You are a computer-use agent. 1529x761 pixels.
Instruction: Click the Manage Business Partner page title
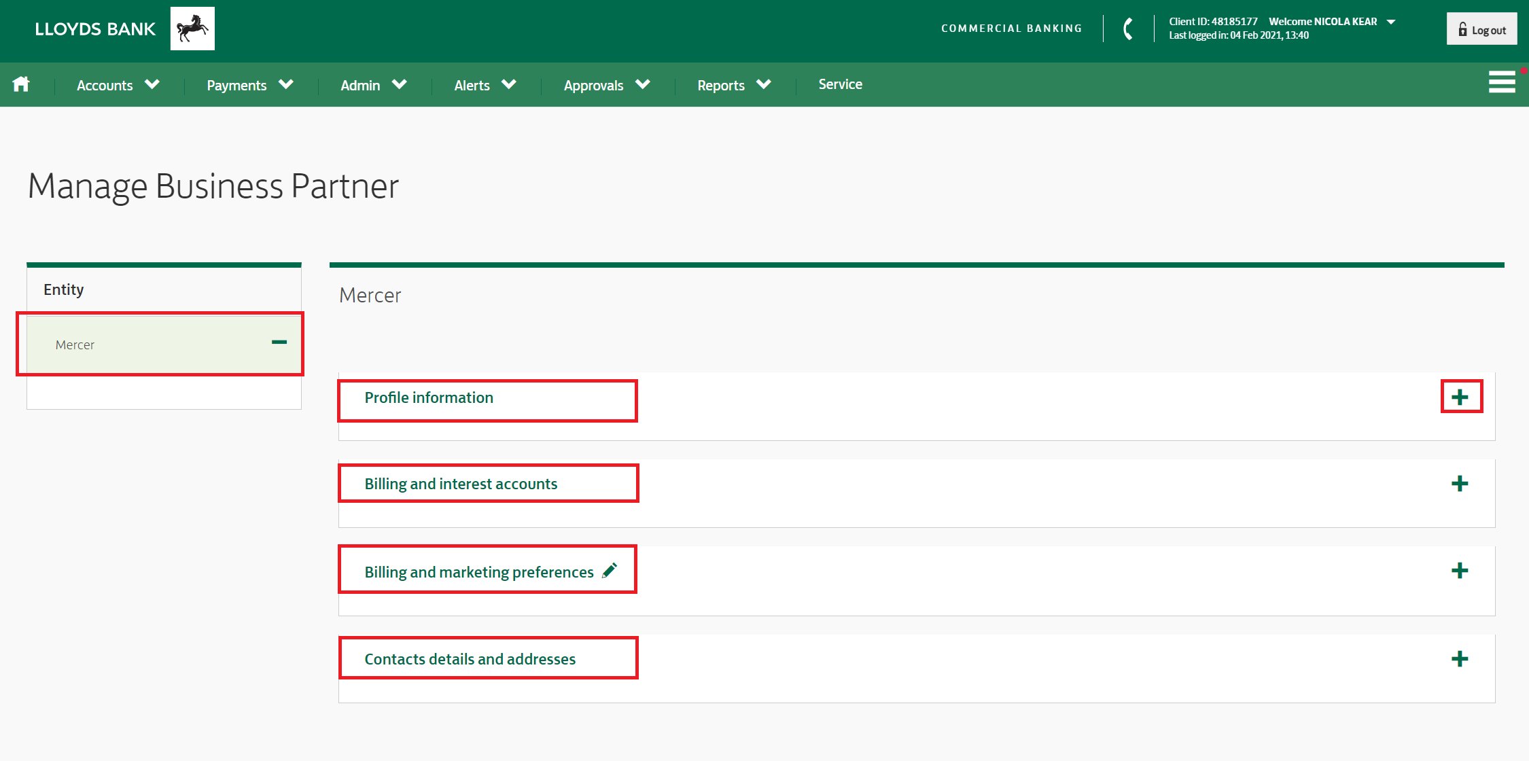(213, 186)
